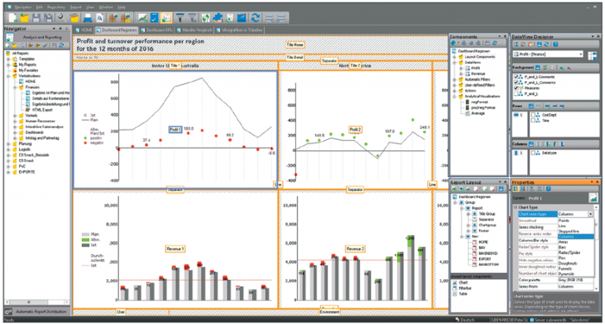Expand the Templates node in Navigator
The height and width of the screenshot is (324, 605).
[x=8, y=59]
